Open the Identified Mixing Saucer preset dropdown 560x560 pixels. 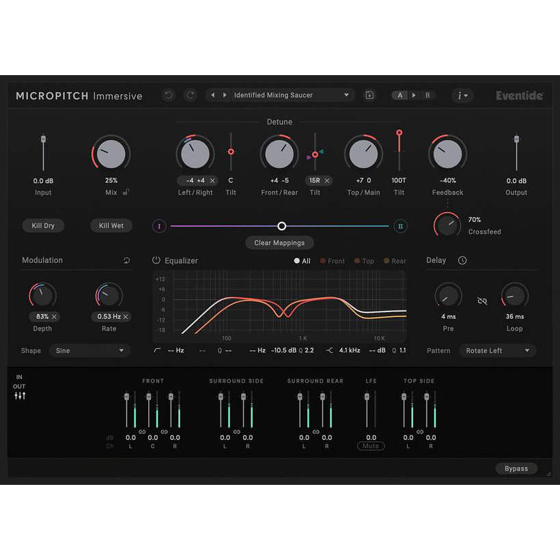[292, 95]
